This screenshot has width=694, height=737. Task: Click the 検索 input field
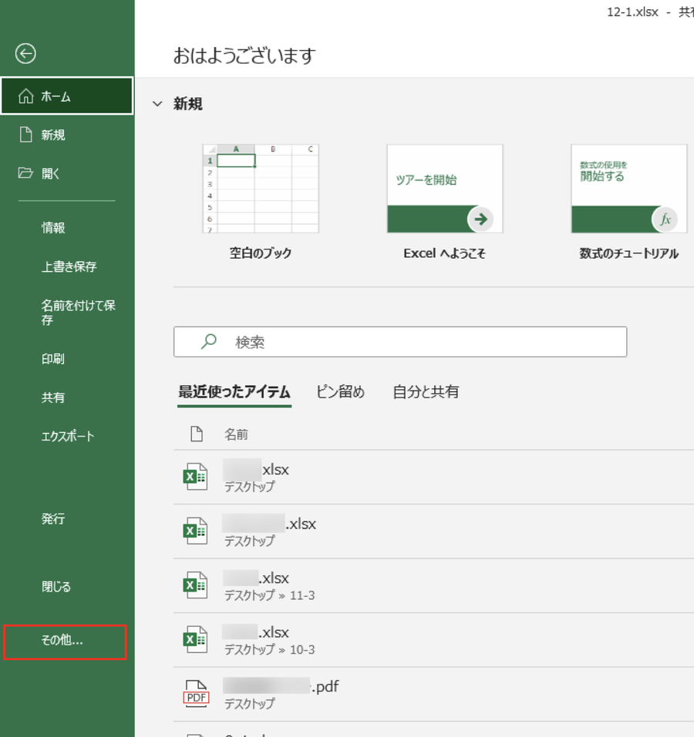(x=400, y=342)
